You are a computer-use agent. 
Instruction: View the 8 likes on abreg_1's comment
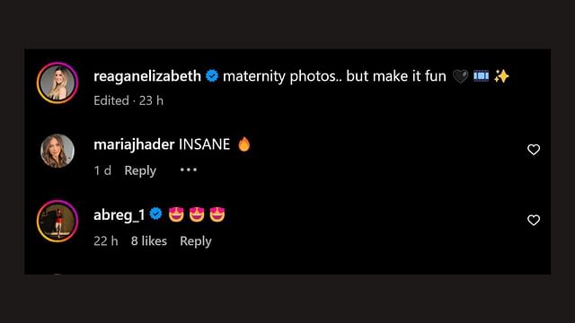coord(149,241)
